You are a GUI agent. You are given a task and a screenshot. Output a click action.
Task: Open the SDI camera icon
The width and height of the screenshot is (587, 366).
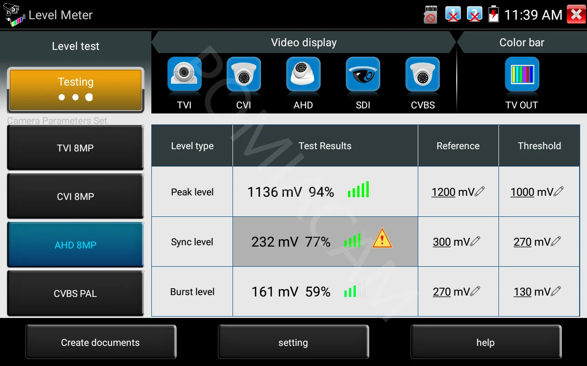pos(363,74)
